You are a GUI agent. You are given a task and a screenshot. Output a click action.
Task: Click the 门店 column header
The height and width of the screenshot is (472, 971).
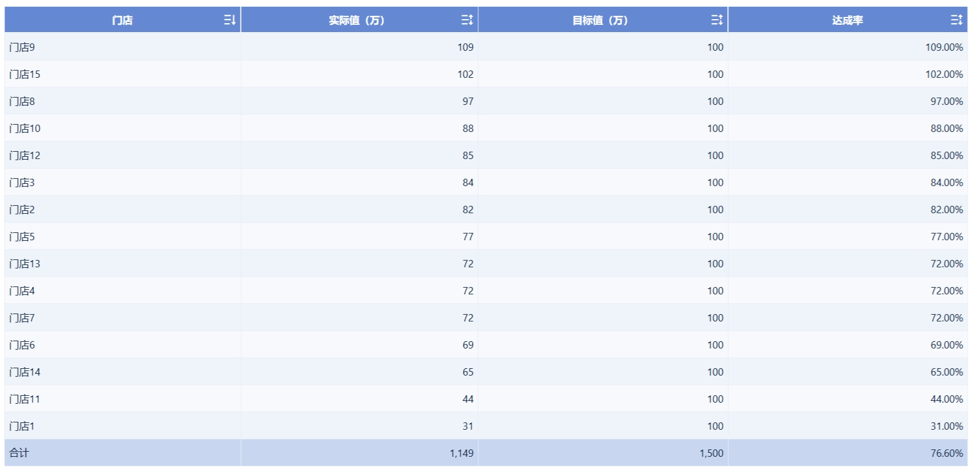pyautogui.click(x=123, y=20)
